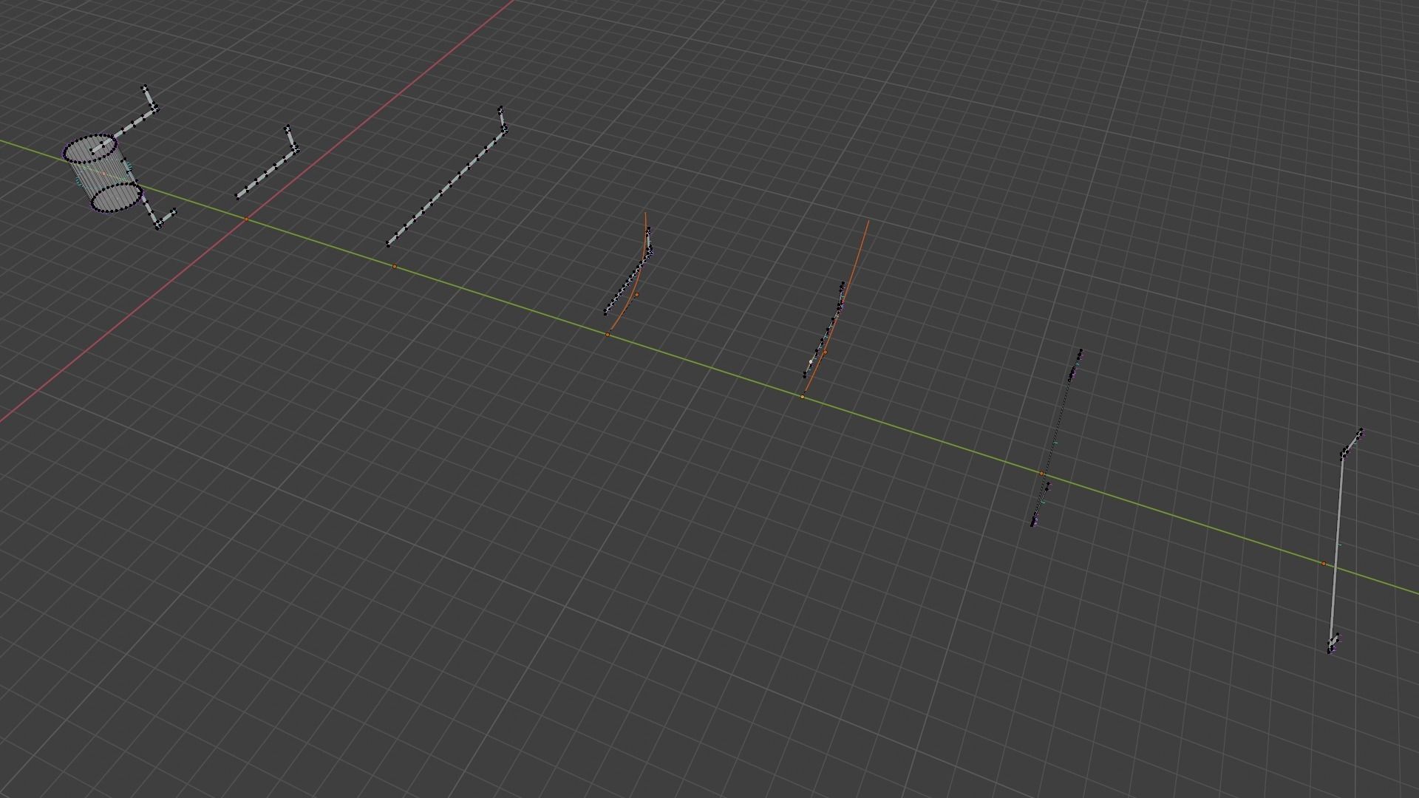1419x798 pixels.
Task: Select the top tip of the rightmost tall rod
Action: 1361,431
